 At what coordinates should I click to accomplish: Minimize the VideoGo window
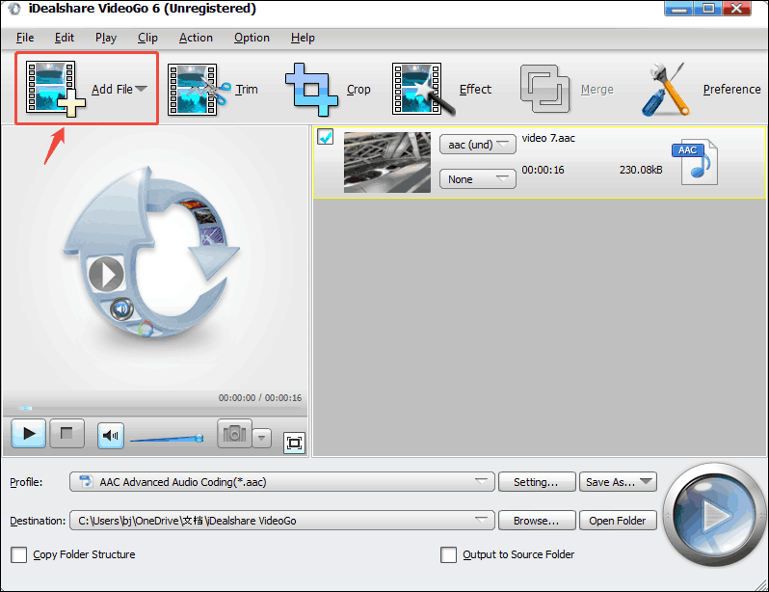click(x=678, y=9)
